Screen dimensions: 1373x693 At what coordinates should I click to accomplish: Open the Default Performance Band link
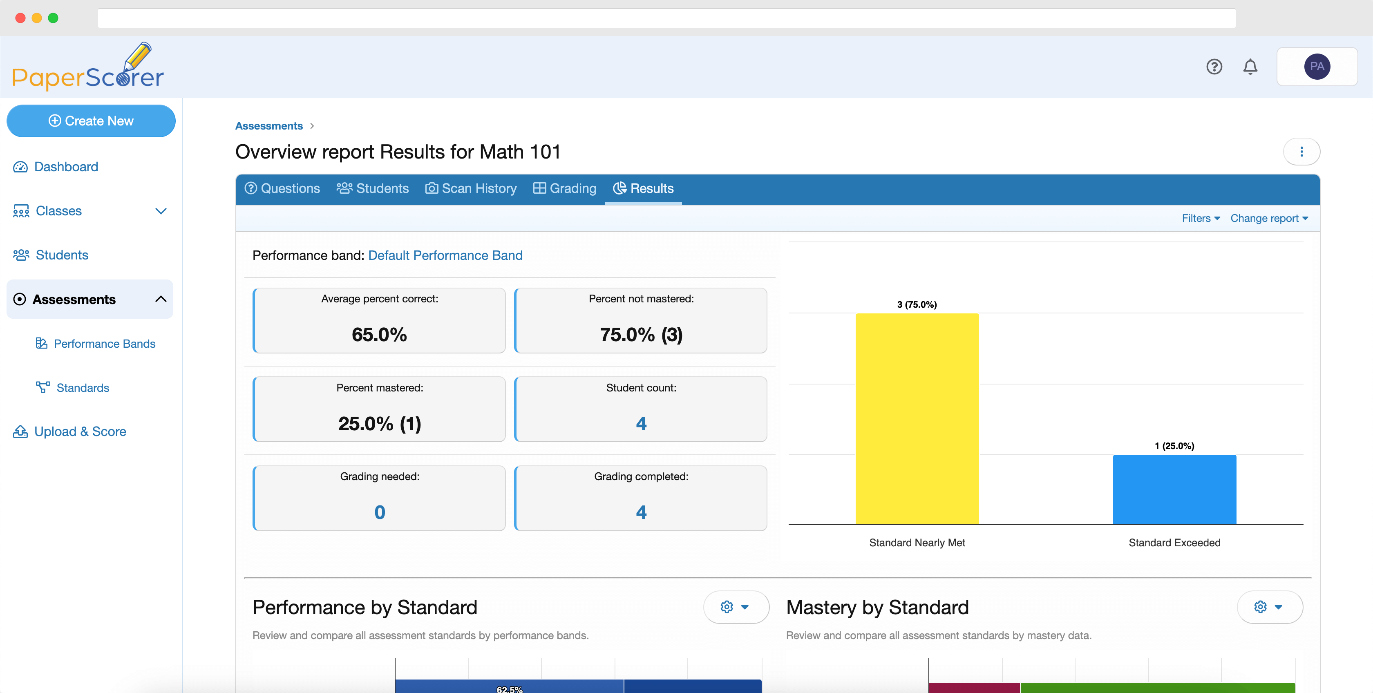[x=445, y=255]
